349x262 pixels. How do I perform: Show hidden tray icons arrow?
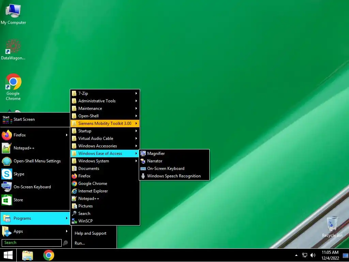(296, 255)
